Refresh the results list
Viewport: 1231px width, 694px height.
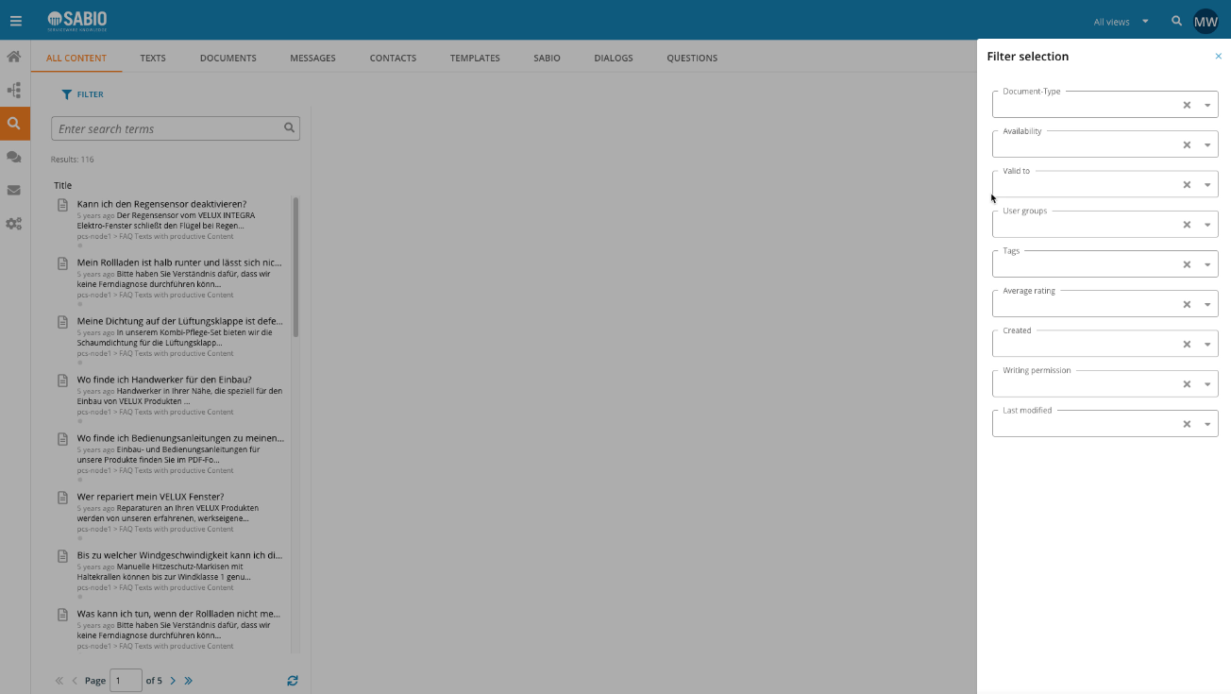(x=293, y=680)
